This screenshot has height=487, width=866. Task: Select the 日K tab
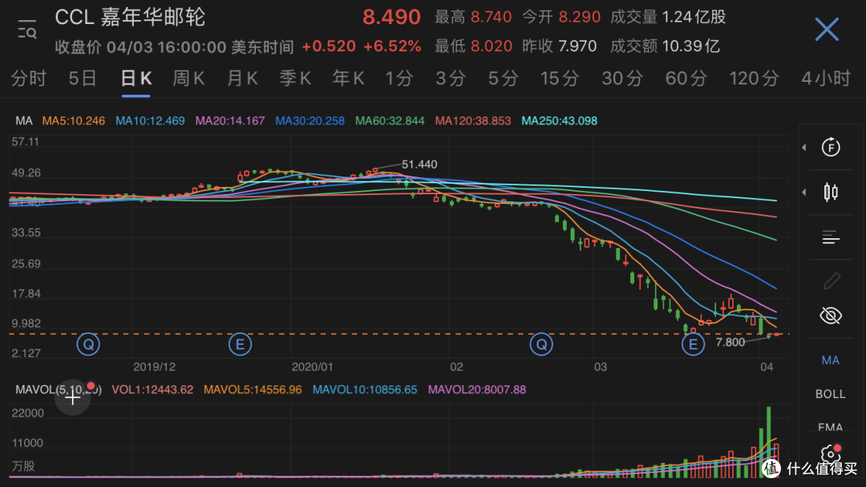click(136, 79)
